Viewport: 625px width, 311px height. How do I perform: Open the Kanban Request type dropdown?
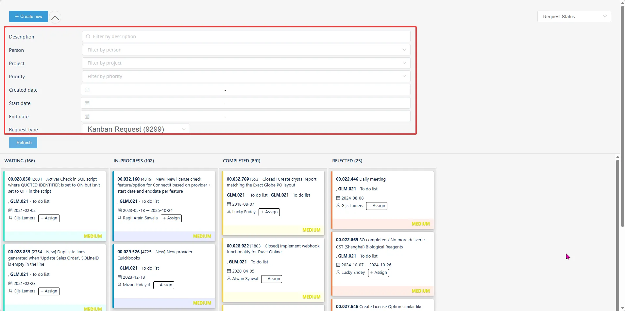click(x=136, y=129)
